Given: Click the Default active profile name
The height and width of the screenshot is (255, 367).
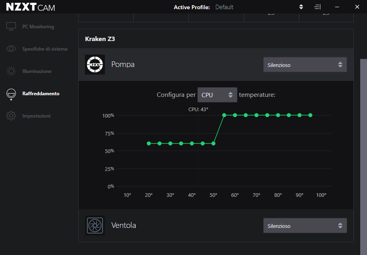Looking at the screenshot, I should click(x=224, y=7).
